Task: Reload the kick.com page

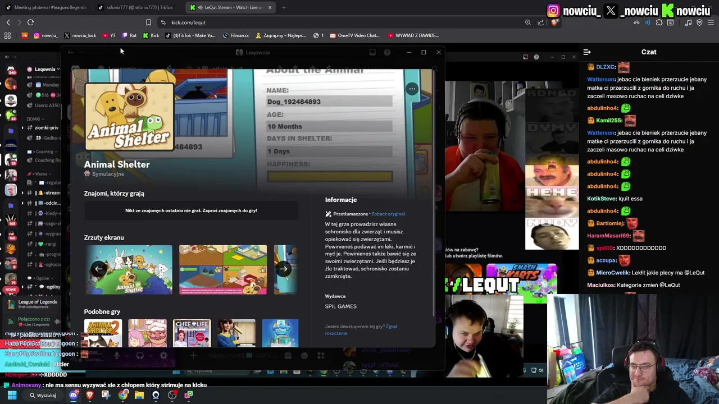Action: point(30,22)
